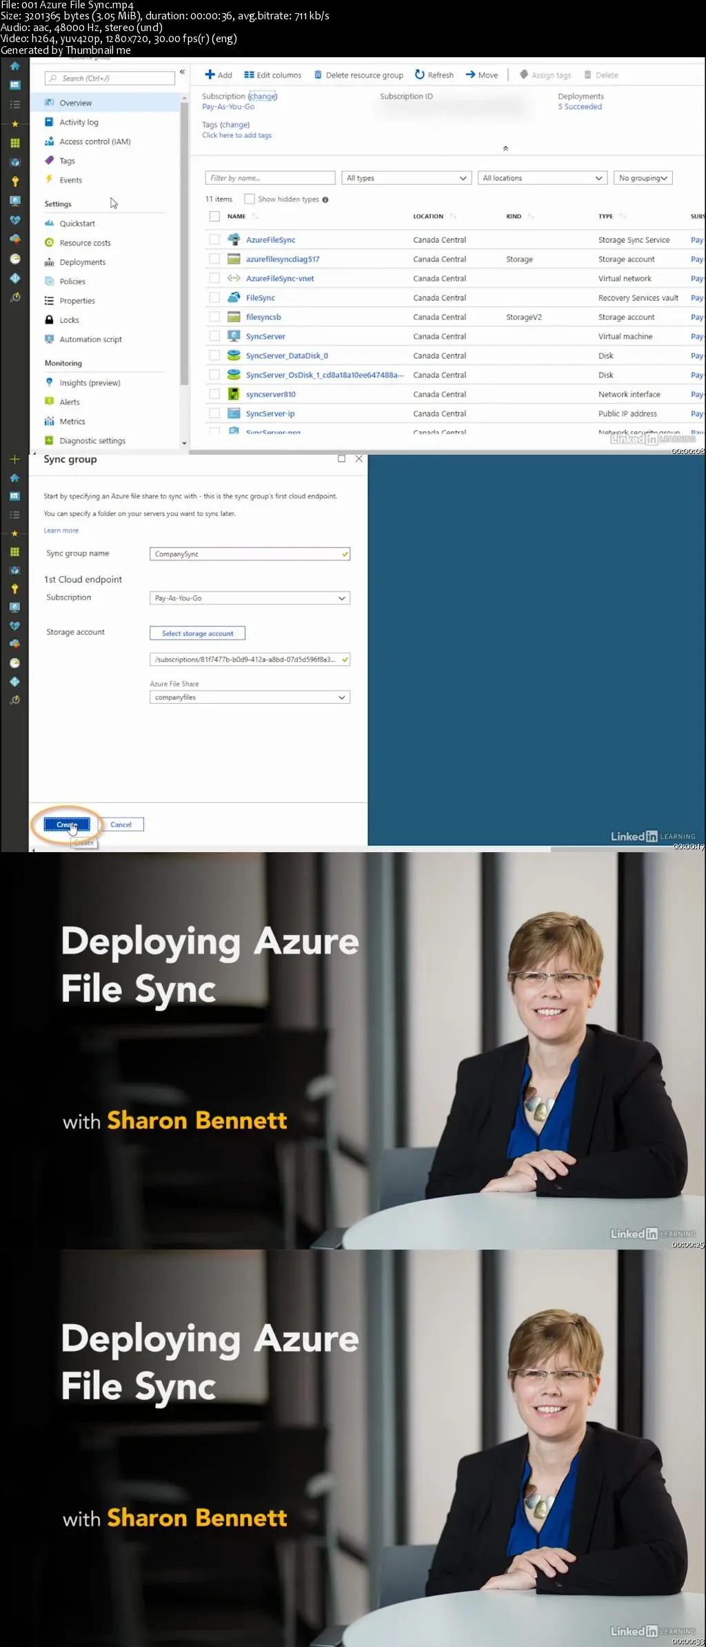Enable Show hidden types checkbox

pos(250,199)
